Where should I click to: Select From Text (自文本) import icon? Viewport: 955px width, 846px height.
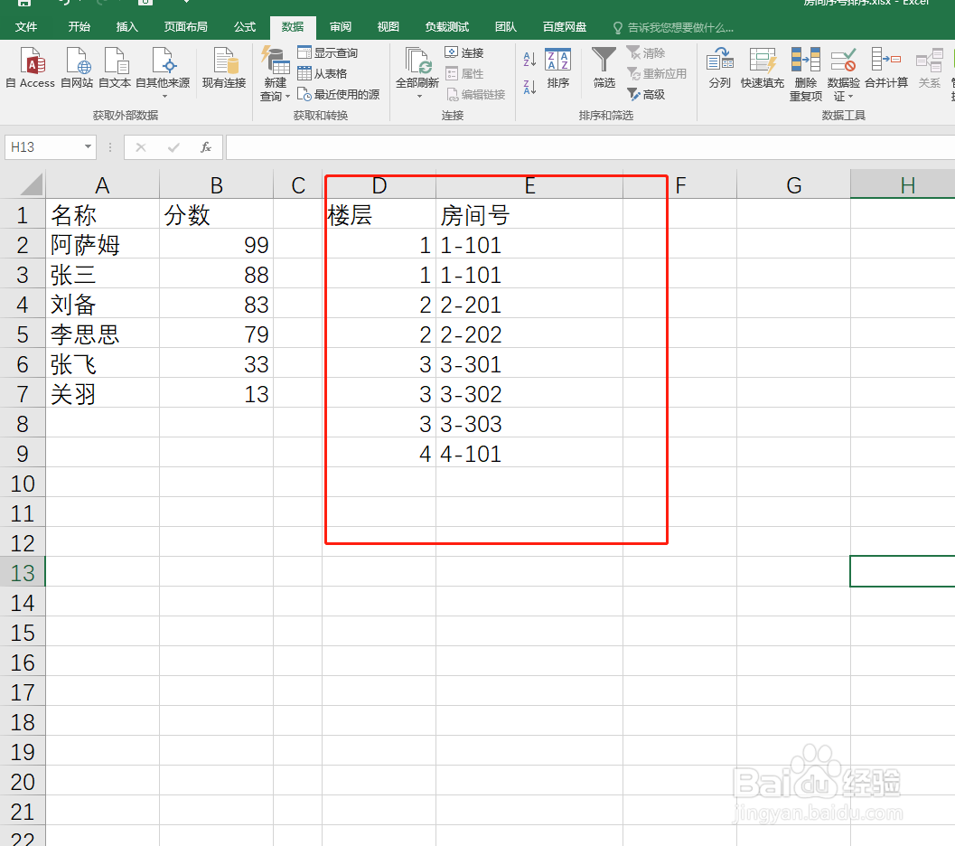[x=115, y=68]
